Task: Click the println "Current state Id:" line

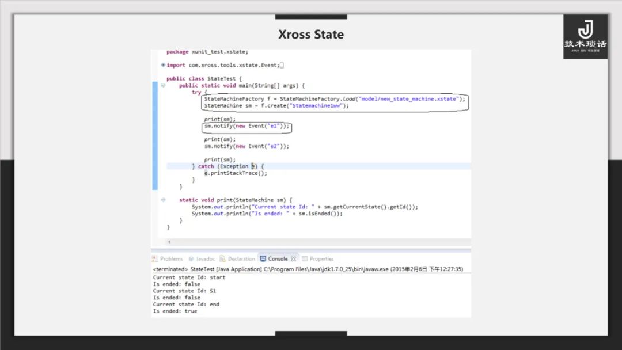Action: (305, 207)
